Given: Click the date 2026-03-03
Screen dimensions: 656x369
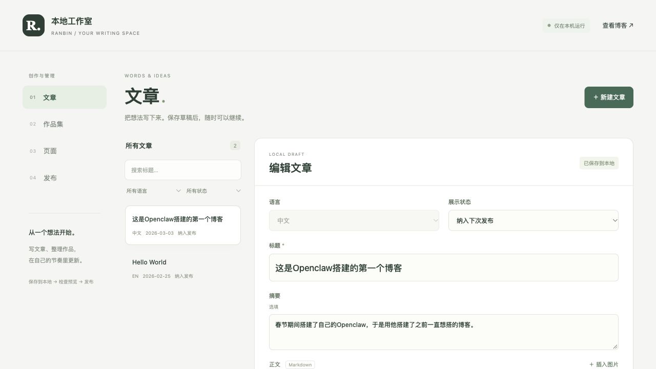Looking at the screenshot, I should pyautogui.click(x=159, y=233).
